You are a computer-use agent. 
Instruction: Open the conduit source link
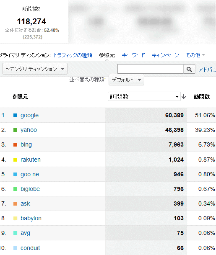(x=30, y=248)
